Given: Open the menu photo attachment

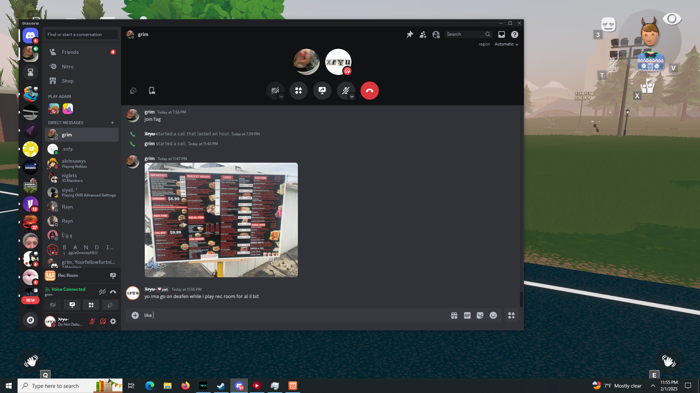Looking at the screenshot, I should pyautogui.click(x=221, y=220).
